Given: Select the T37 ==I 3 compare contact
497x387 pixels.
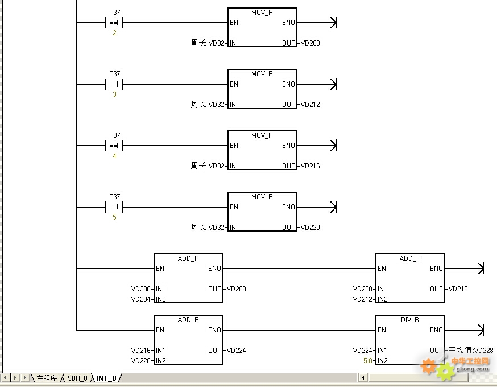Looking at the screenshot, I should [x=114, y=84].
